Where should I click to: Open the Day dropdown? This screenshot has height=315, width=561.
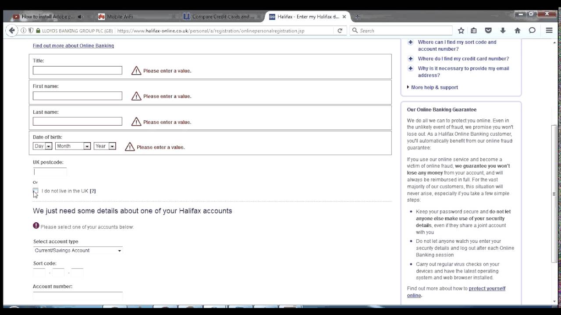[x=43, y=146]
